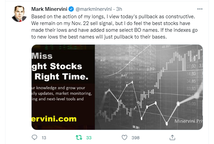
Task: Open the Mark Minervini display name link
Action: tap(50, 9)
